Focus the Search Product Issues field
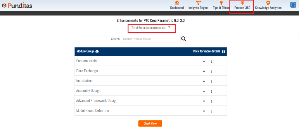This screenshot has width=299, height=130. pyautogui.click(x=151, y=39)
